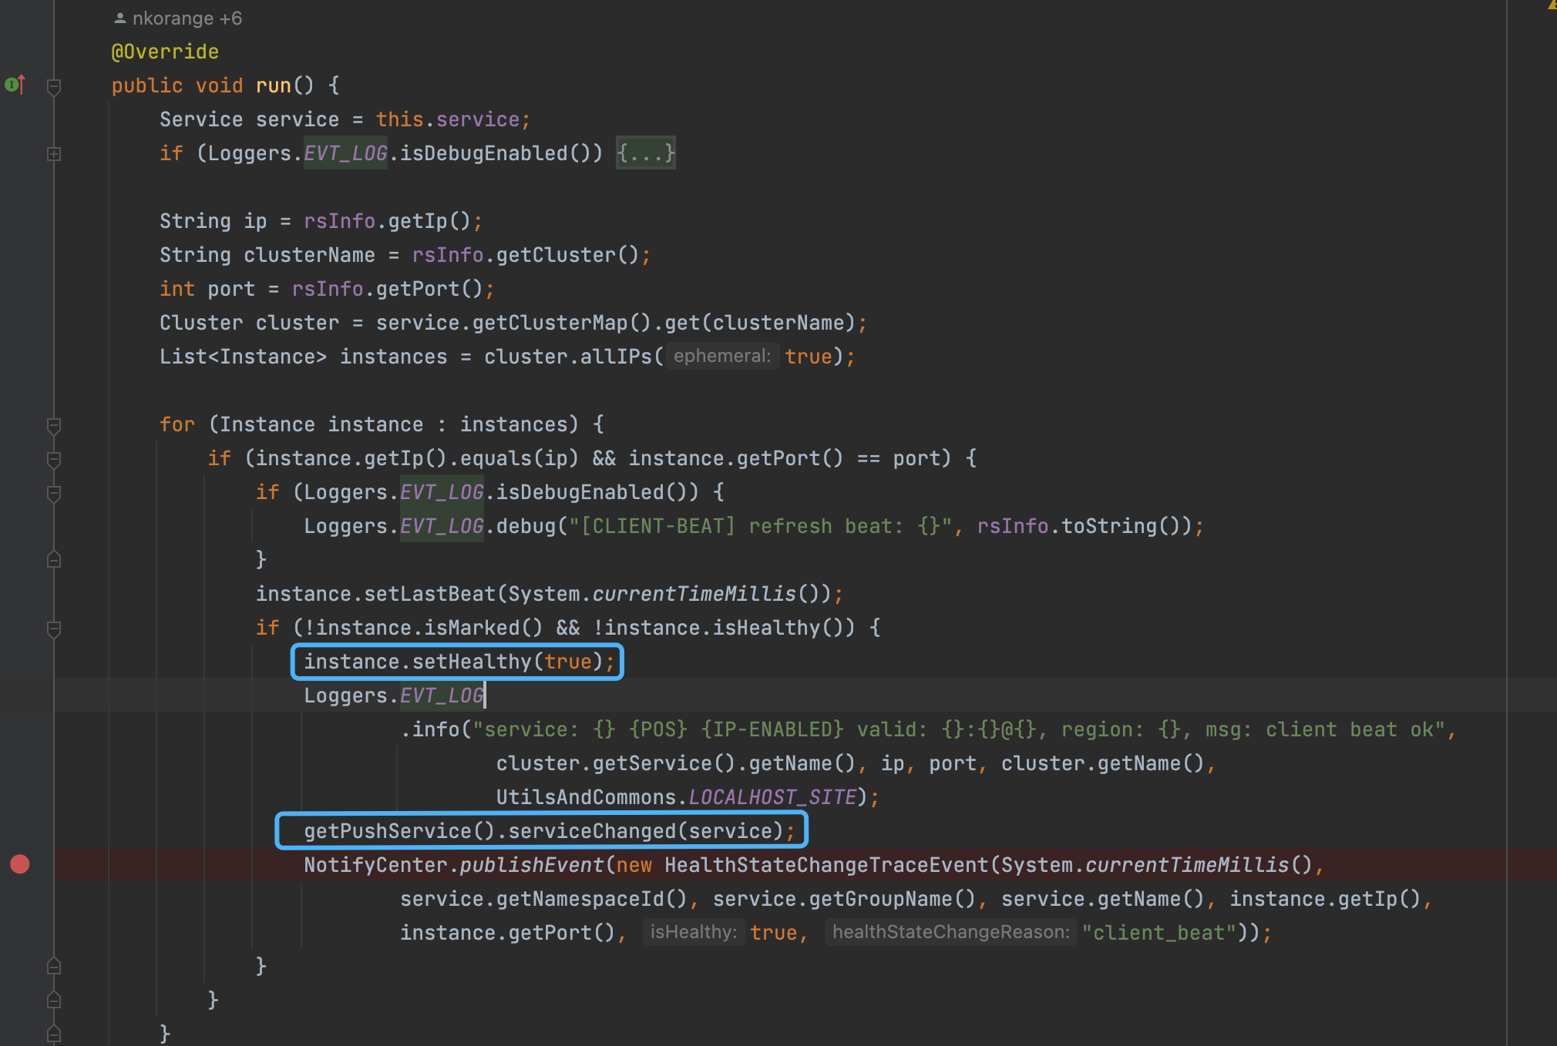Click the overriding method gutter icon beside run()
The height and width of the screenshot is (1046, 1557).
15,84
